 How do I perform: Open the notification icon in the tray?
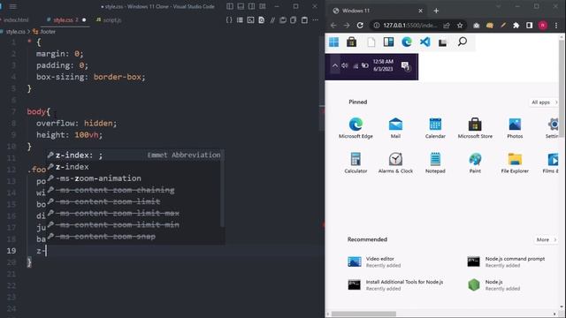click(406, 66)
